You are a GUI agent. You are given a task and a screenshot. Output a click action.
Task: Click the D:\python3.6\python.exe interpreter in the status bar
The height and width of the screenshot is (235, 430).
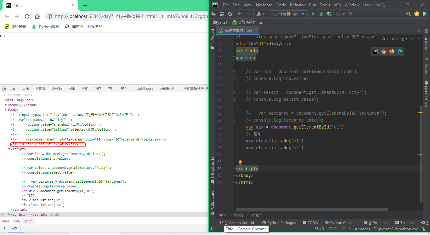396,229
